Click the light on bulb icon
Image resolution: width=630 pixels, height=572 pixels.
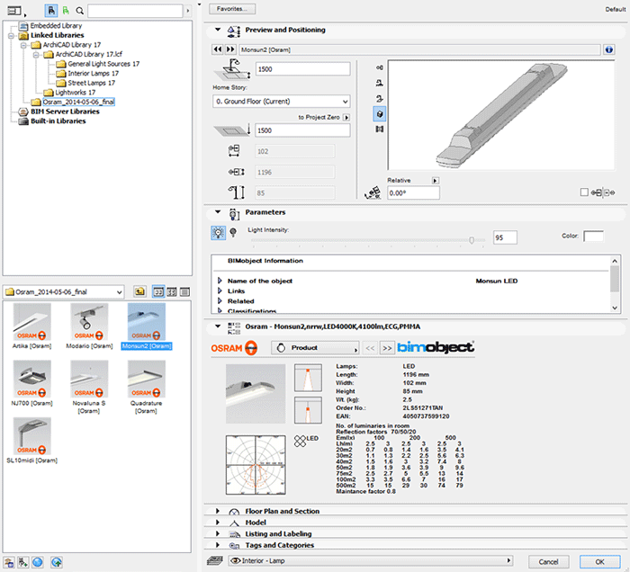coord(218,233)
